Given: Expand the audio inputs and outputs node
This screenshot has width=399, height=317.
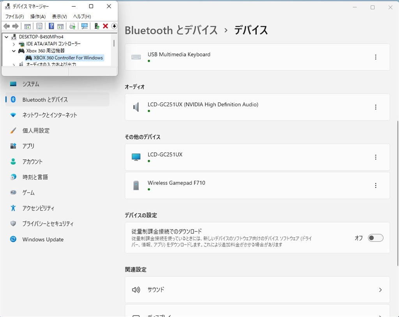Looking at the screenshot, I should click(x=14, y=65).
